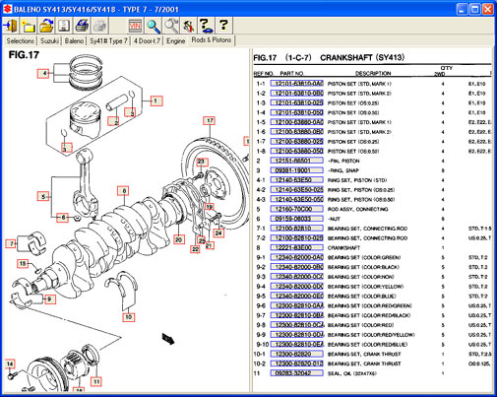Click the DESCRIPTION column header
Viewport: 497px width, 397px height.
(373, 73)
